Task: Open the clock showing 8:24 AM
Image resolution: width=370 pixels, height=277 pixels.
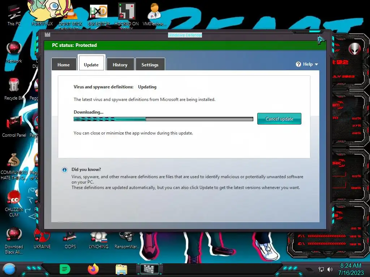Action: (350, 269)
